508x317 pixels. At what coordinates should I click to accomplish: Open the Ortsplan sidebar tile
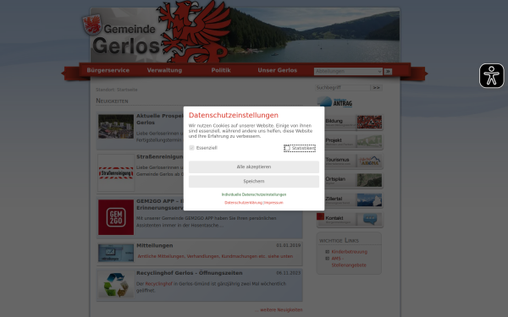350,181
